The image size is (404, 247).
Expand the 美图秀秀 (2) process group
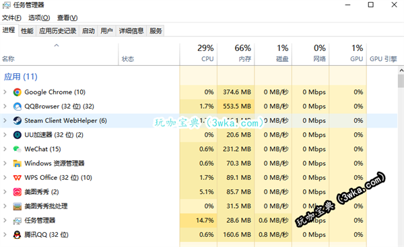(x=5, y=191)
